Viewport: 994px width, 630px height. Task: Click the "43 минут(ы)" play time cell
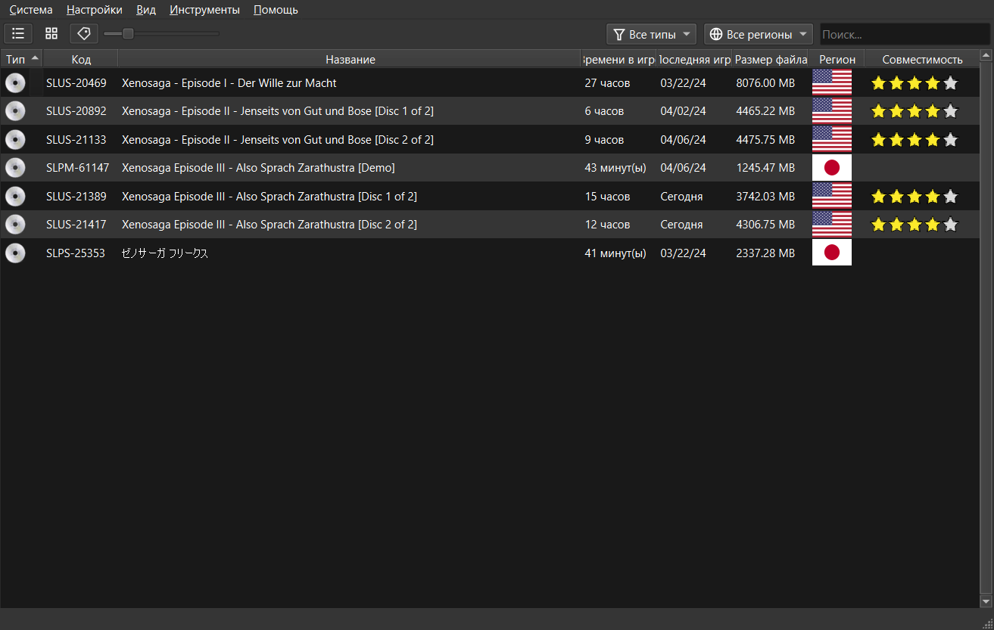(x=615, y=168)
